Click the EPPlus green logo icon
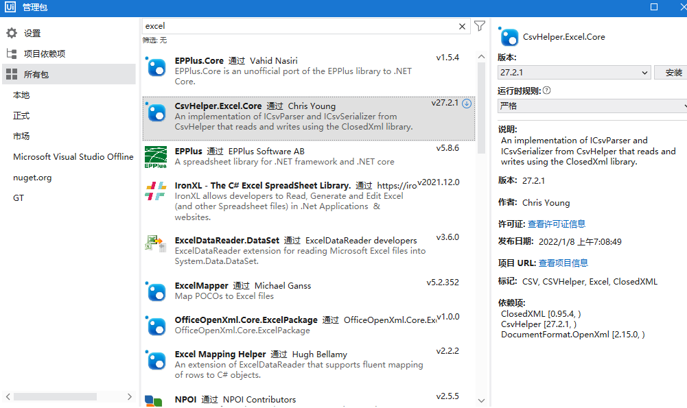The width and height of the screenshot is (687, 408). pos(156,157)
